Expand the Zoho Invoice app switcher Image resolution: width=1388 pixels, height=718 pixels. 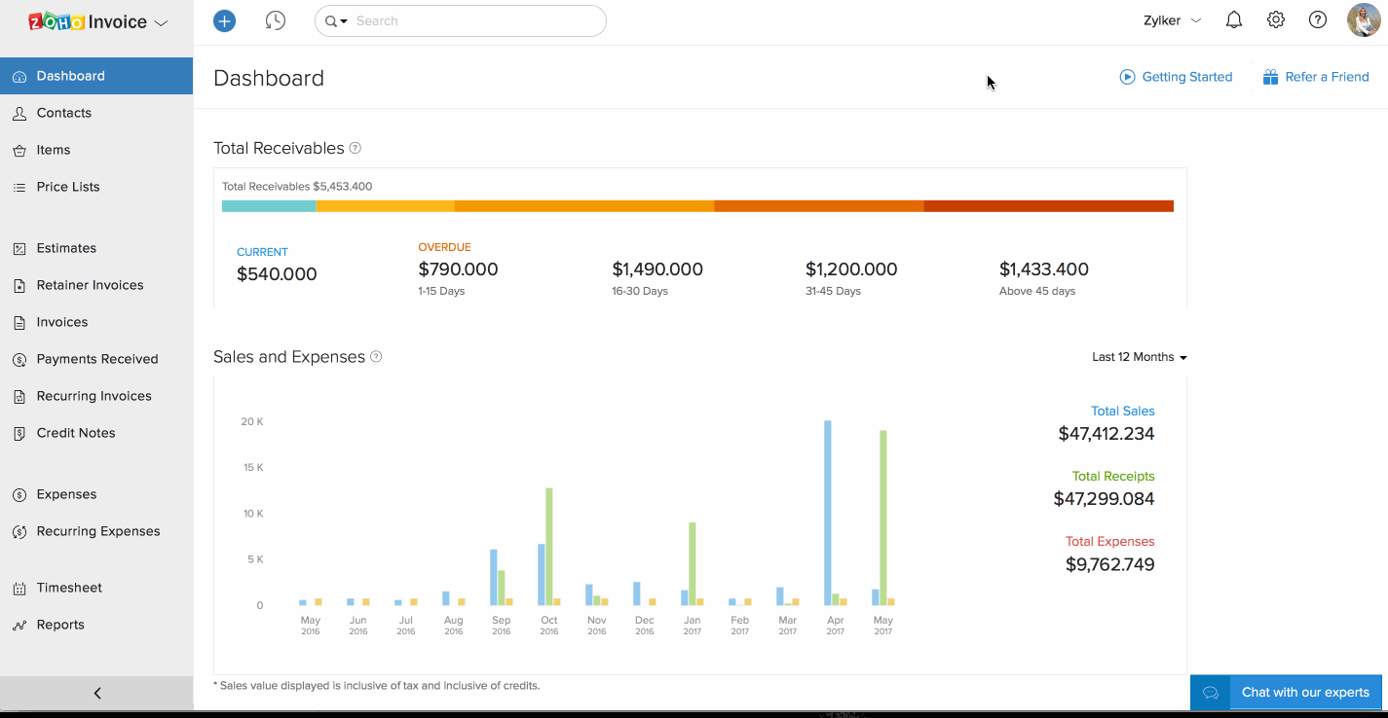[162, 22]
